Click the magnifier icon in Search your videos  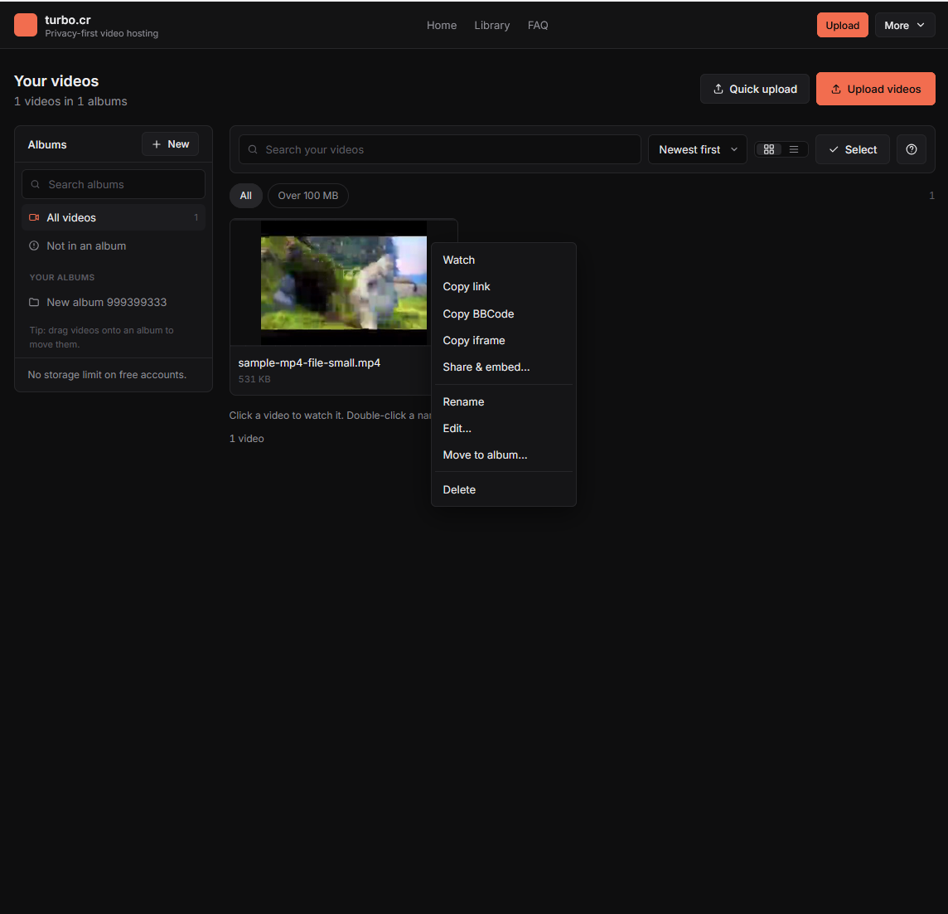(x=253, y=149)
